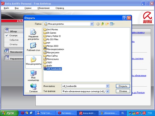Click the обновление link in Avira window

coord(139,76)
